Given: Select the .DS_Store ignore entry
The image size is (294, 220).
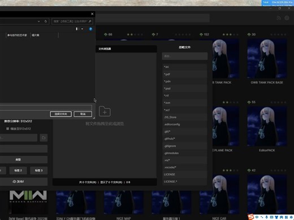Looking at the screenshot, I should tap(185, 117).
